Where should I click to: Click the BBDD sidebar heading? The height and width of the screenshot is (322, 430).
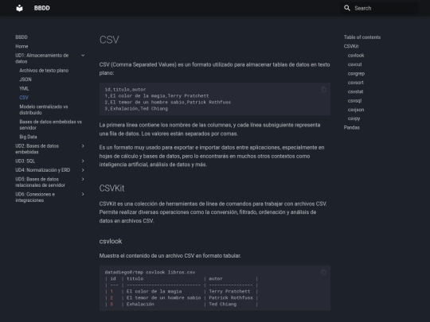click(x=21, y=37)
